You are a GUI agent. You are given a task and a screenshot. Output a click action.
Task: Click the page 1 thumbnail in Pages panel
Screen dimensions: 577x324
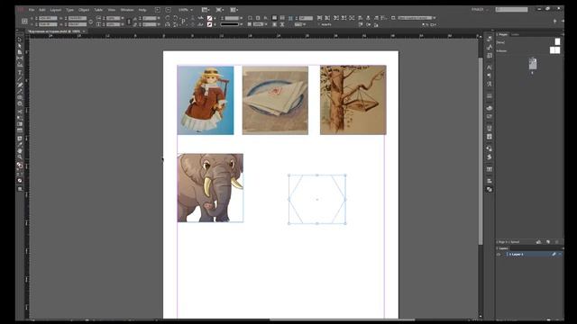(533, 64)
